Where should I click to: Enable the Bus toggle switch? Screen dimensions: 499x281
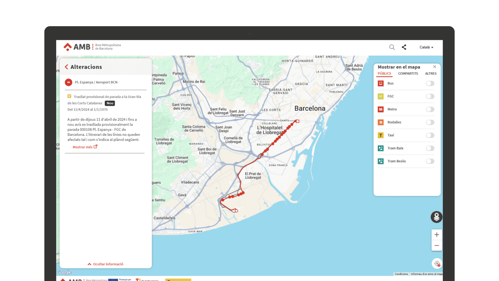[x=430, y=84]
